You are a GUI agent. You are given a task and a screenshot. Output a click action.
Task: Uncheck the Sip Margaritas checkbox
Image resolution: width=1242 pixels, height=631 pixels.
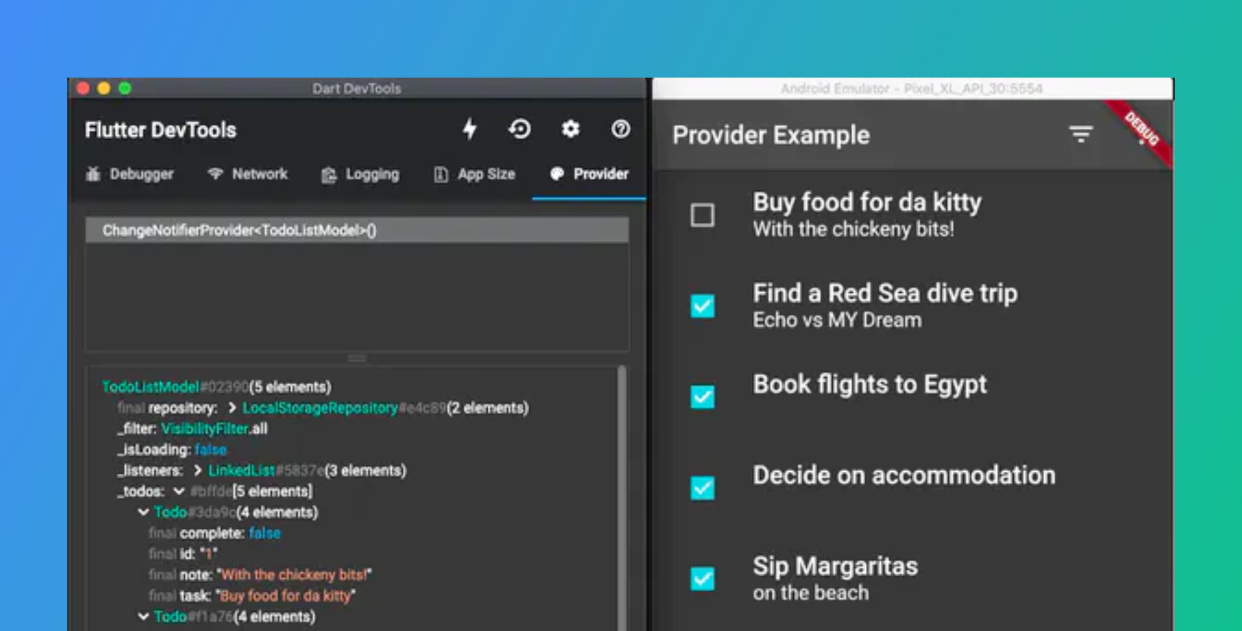click(x=702, y=579)
